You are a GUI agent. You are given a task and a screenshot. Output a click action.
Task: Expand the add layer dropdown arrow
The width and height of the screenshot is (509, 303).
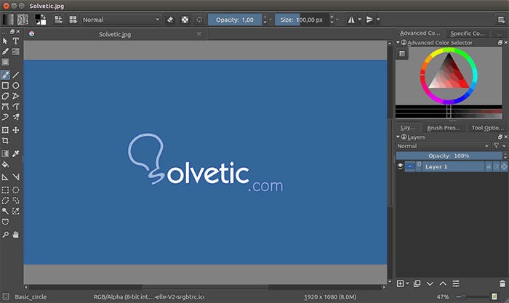point(407,284)
